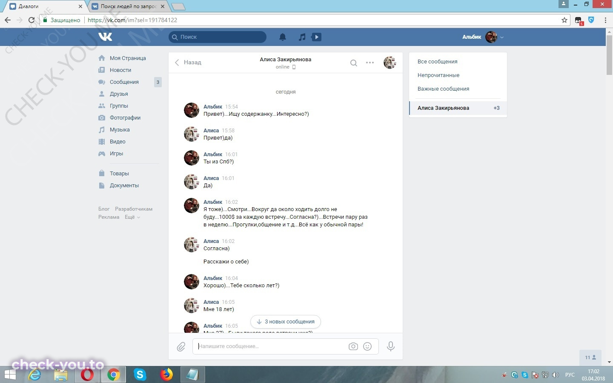Open the Разработчикам footer link
Viewport: 613px width, 383px height.
134,209
